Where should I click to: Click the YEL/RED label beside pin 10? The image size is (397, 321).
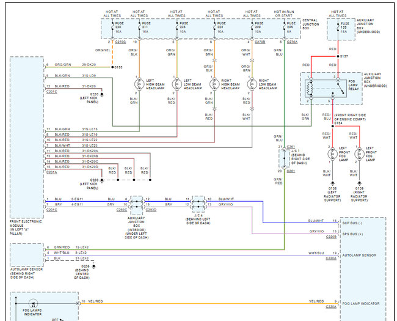(x=95, y=301)
